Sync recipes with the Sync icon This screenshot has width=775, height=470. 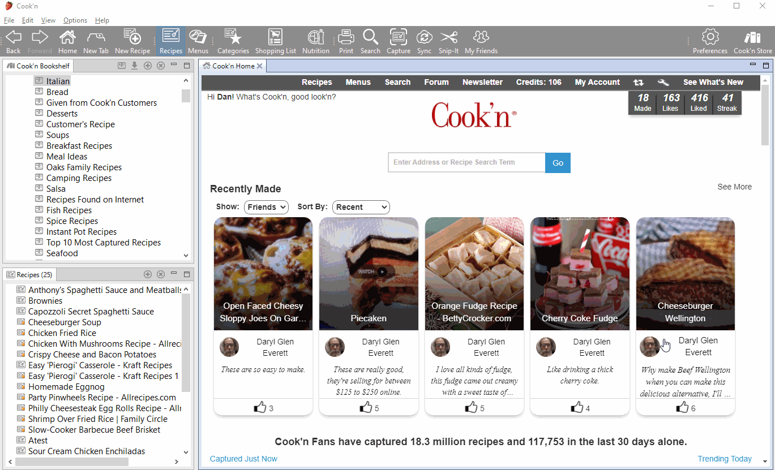coord(424,42)
